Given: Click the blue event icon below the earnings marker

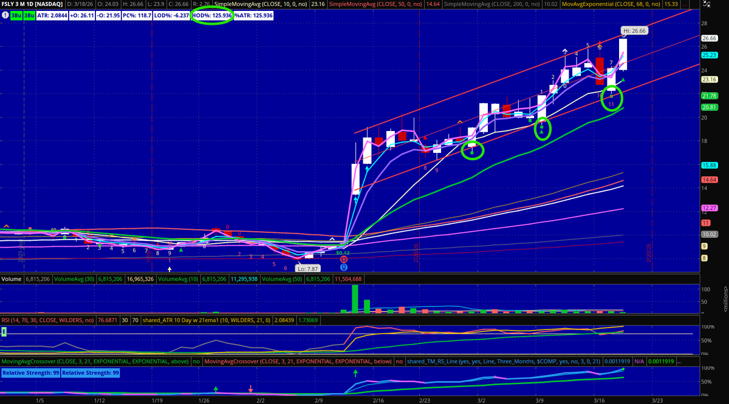Looking at the screenshot, I should (x=344, y=267).
